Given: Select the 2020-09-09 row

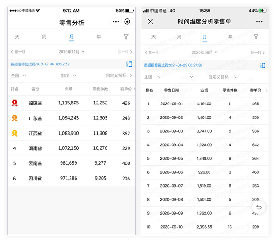Looking at the screenshot, I should click(x=205, y=213).
